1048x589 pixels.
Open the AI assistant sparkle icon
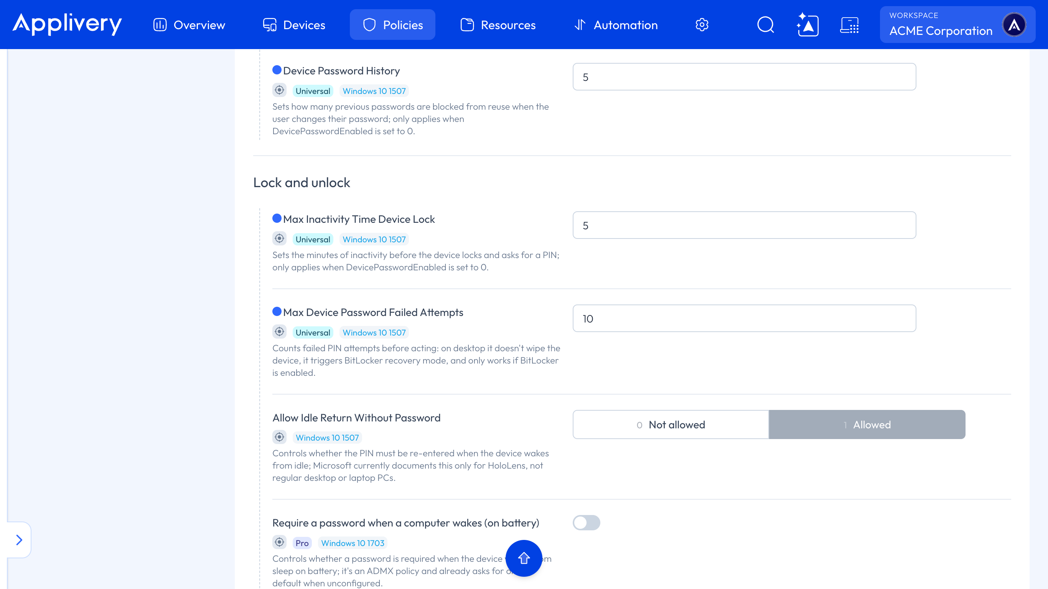click(807, 25)
